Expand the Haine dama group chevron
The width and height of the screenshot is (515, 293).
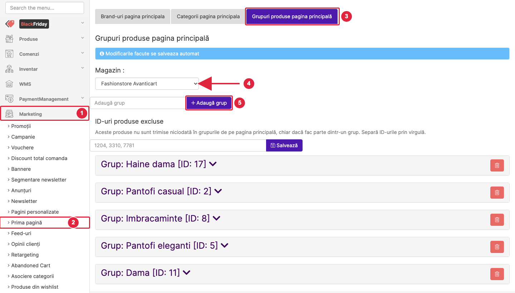click(x=213, y=164)
